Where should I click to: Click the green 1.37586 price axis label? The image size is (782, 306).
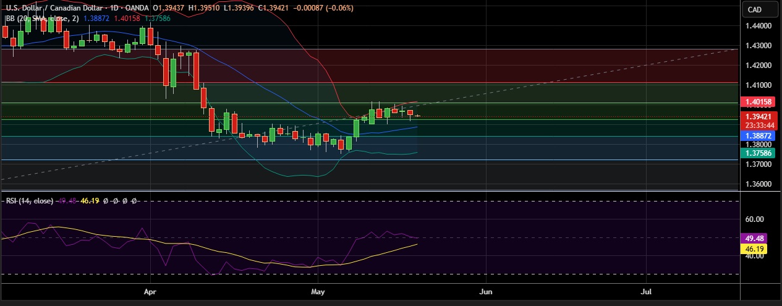[757, 152]
